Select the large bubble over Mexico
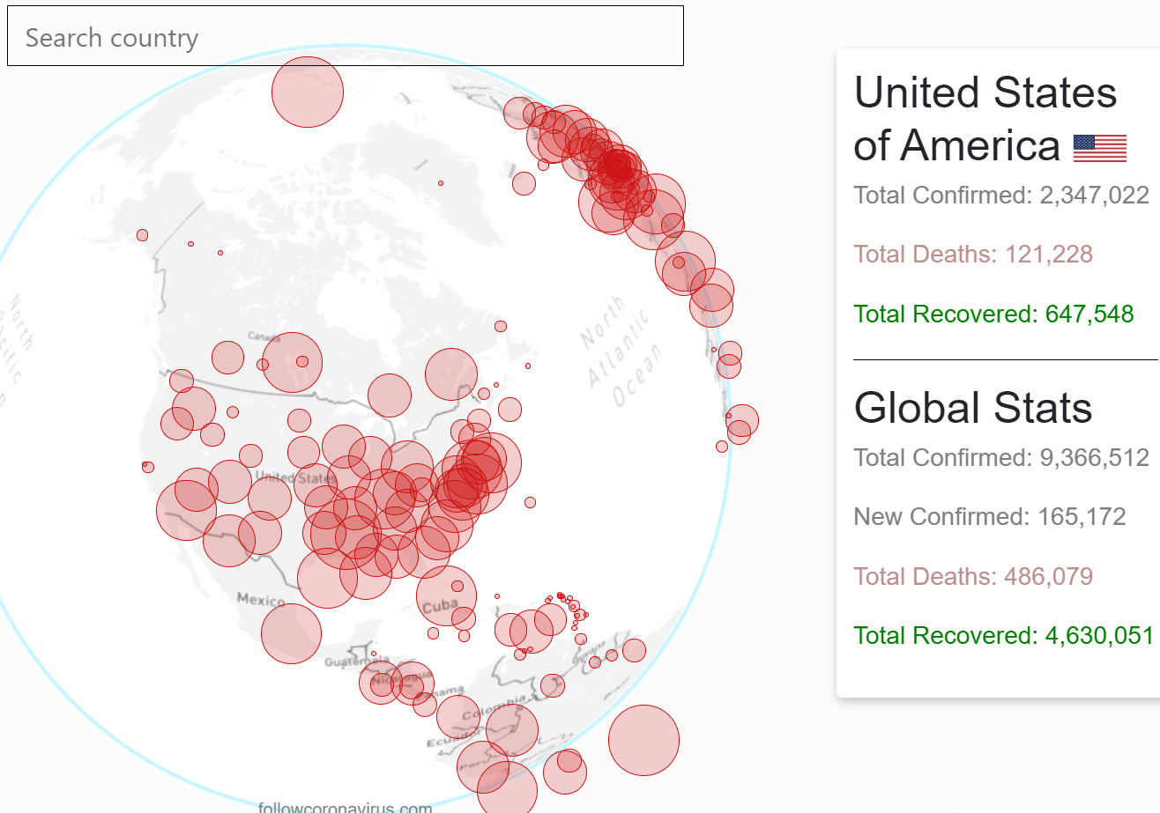 (x=292, y=633)
